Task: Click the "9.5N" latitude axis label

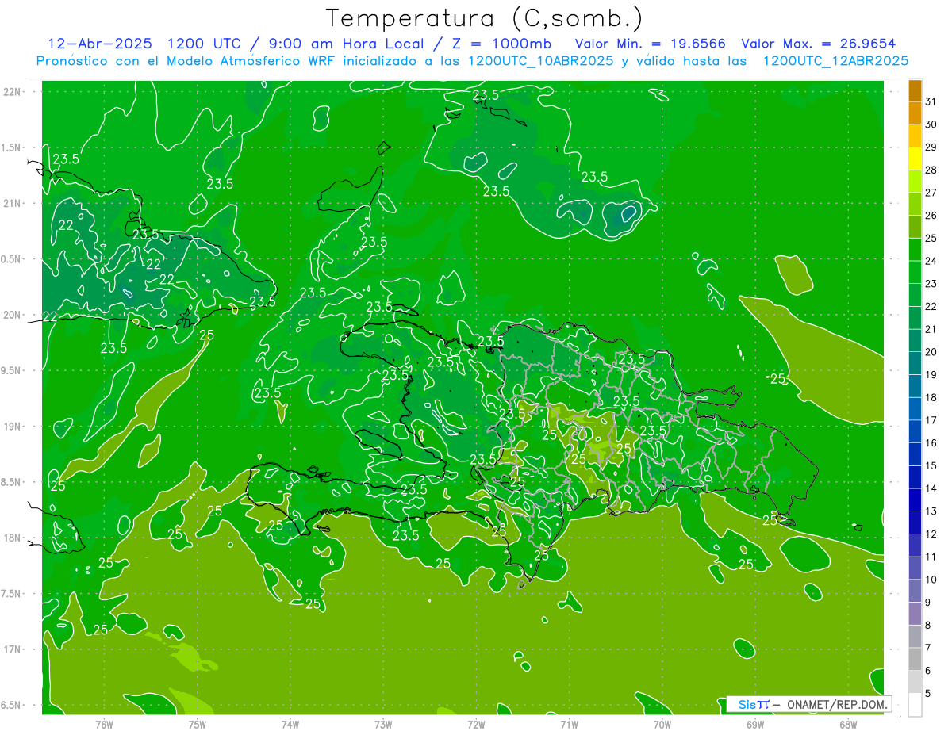Action: point(11,370)
